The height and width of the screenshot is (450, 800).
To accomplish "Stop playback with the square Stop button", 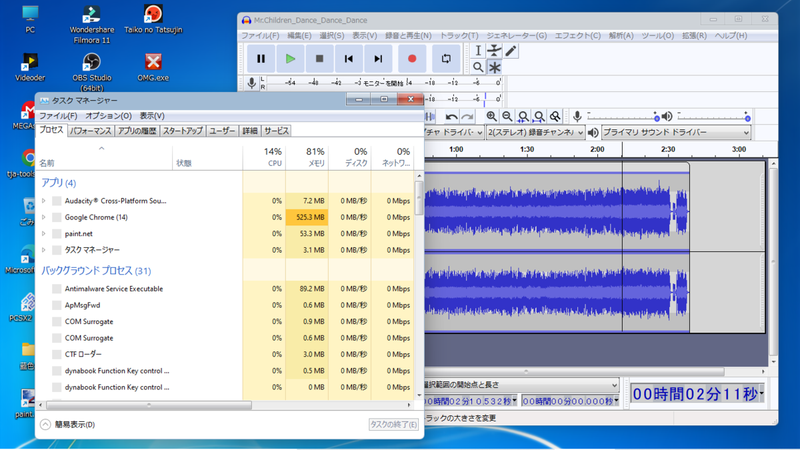I will tap(320, 59).
